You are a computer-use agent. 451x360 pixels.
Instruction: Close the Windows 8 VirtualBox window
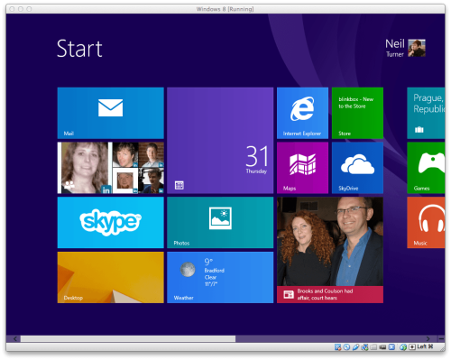point(12,9)
